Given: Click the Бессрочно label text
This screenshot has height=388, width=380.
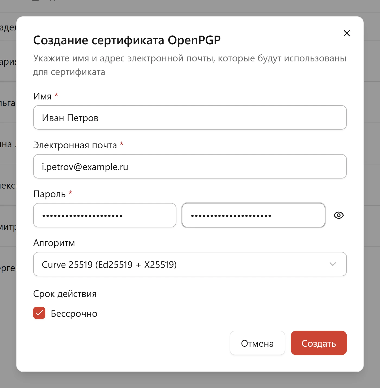Looking at the screenshot, I should (74, 314).
